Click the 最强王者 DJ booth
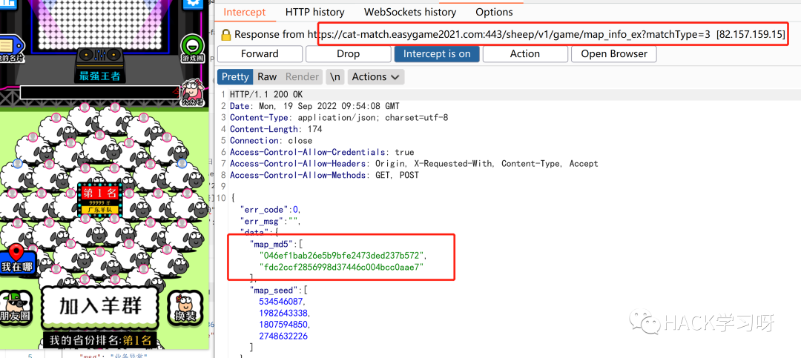Screen dimensions: 801x358 click(99, 66)
